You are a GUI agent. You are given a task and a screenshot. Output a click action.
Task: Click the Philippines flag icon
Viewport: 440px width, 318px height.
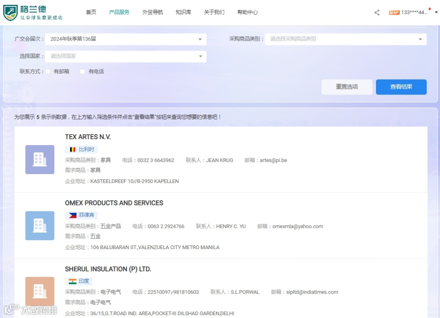[73, 215]
